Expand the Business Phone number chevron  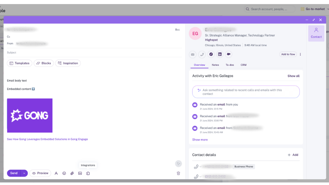pos(200,166)
